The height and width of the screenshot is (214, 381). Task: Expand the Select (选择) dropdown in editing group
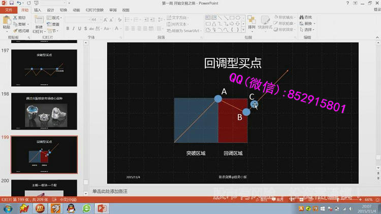point(307,30)
